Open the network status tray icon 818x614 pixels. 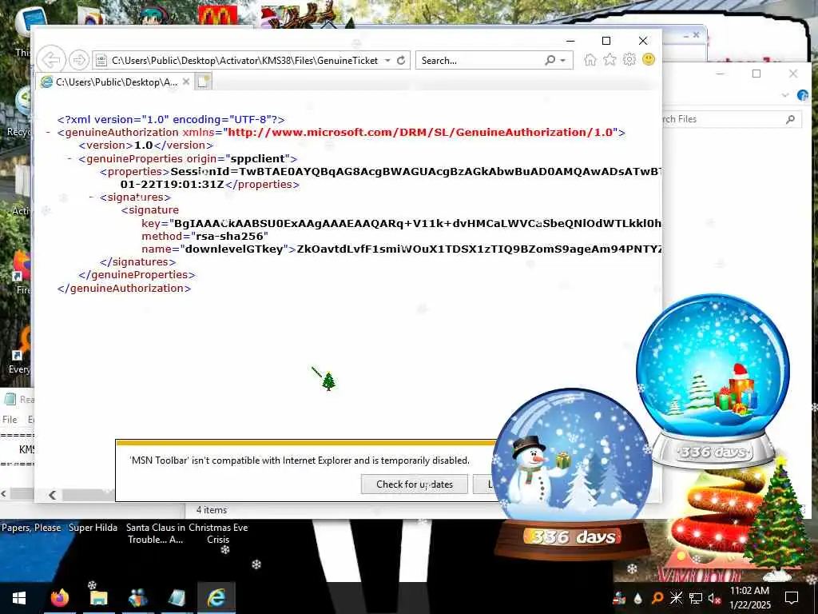pos(696,598)
